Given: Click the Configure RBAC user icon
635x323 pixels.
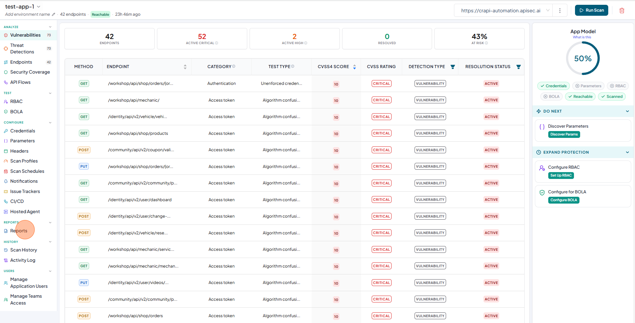Looking at the screenshot, I should 542,168.
